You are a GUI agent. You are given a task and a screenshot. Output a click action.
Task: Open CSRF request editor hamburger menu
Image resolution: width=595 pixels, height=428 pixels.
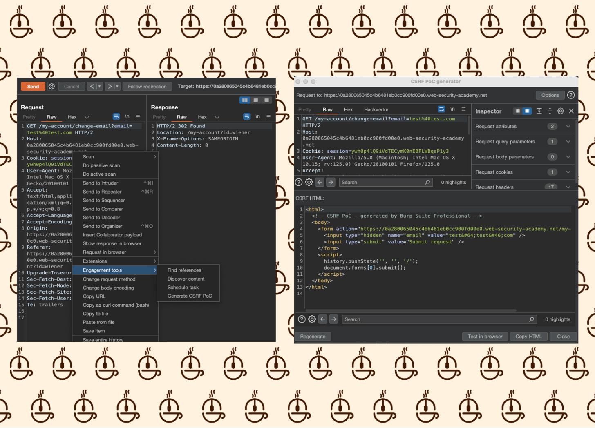tap(463, 109)
